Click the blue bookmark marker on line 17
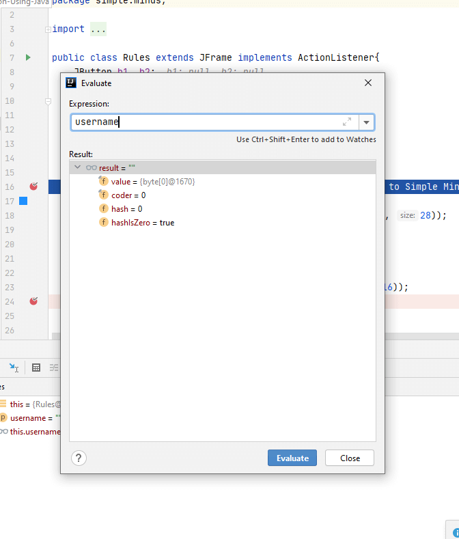The width and height of the screenshot is (459, 539). pyautogui.click(x=23, y=201)
